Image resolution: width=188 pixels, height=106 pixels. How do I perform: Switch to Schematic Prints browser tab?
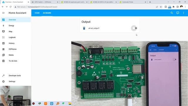pos(133,2)
